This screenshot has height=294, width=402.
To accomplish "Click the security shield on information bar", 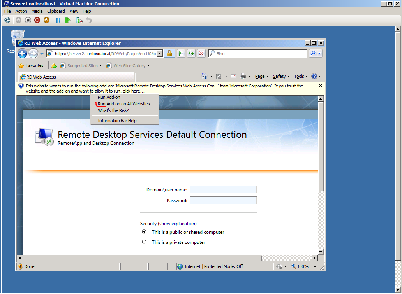I will point(21,86).
